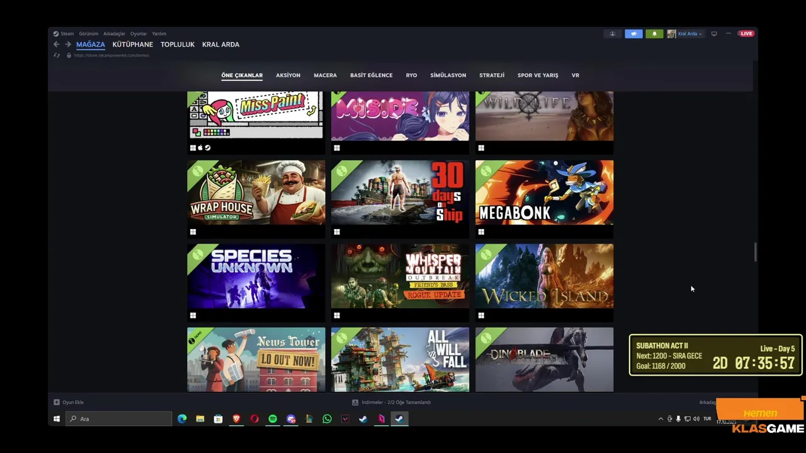Open the Steam menu
This screenshot has height=453, width=806.
click(x=67, y=34)
